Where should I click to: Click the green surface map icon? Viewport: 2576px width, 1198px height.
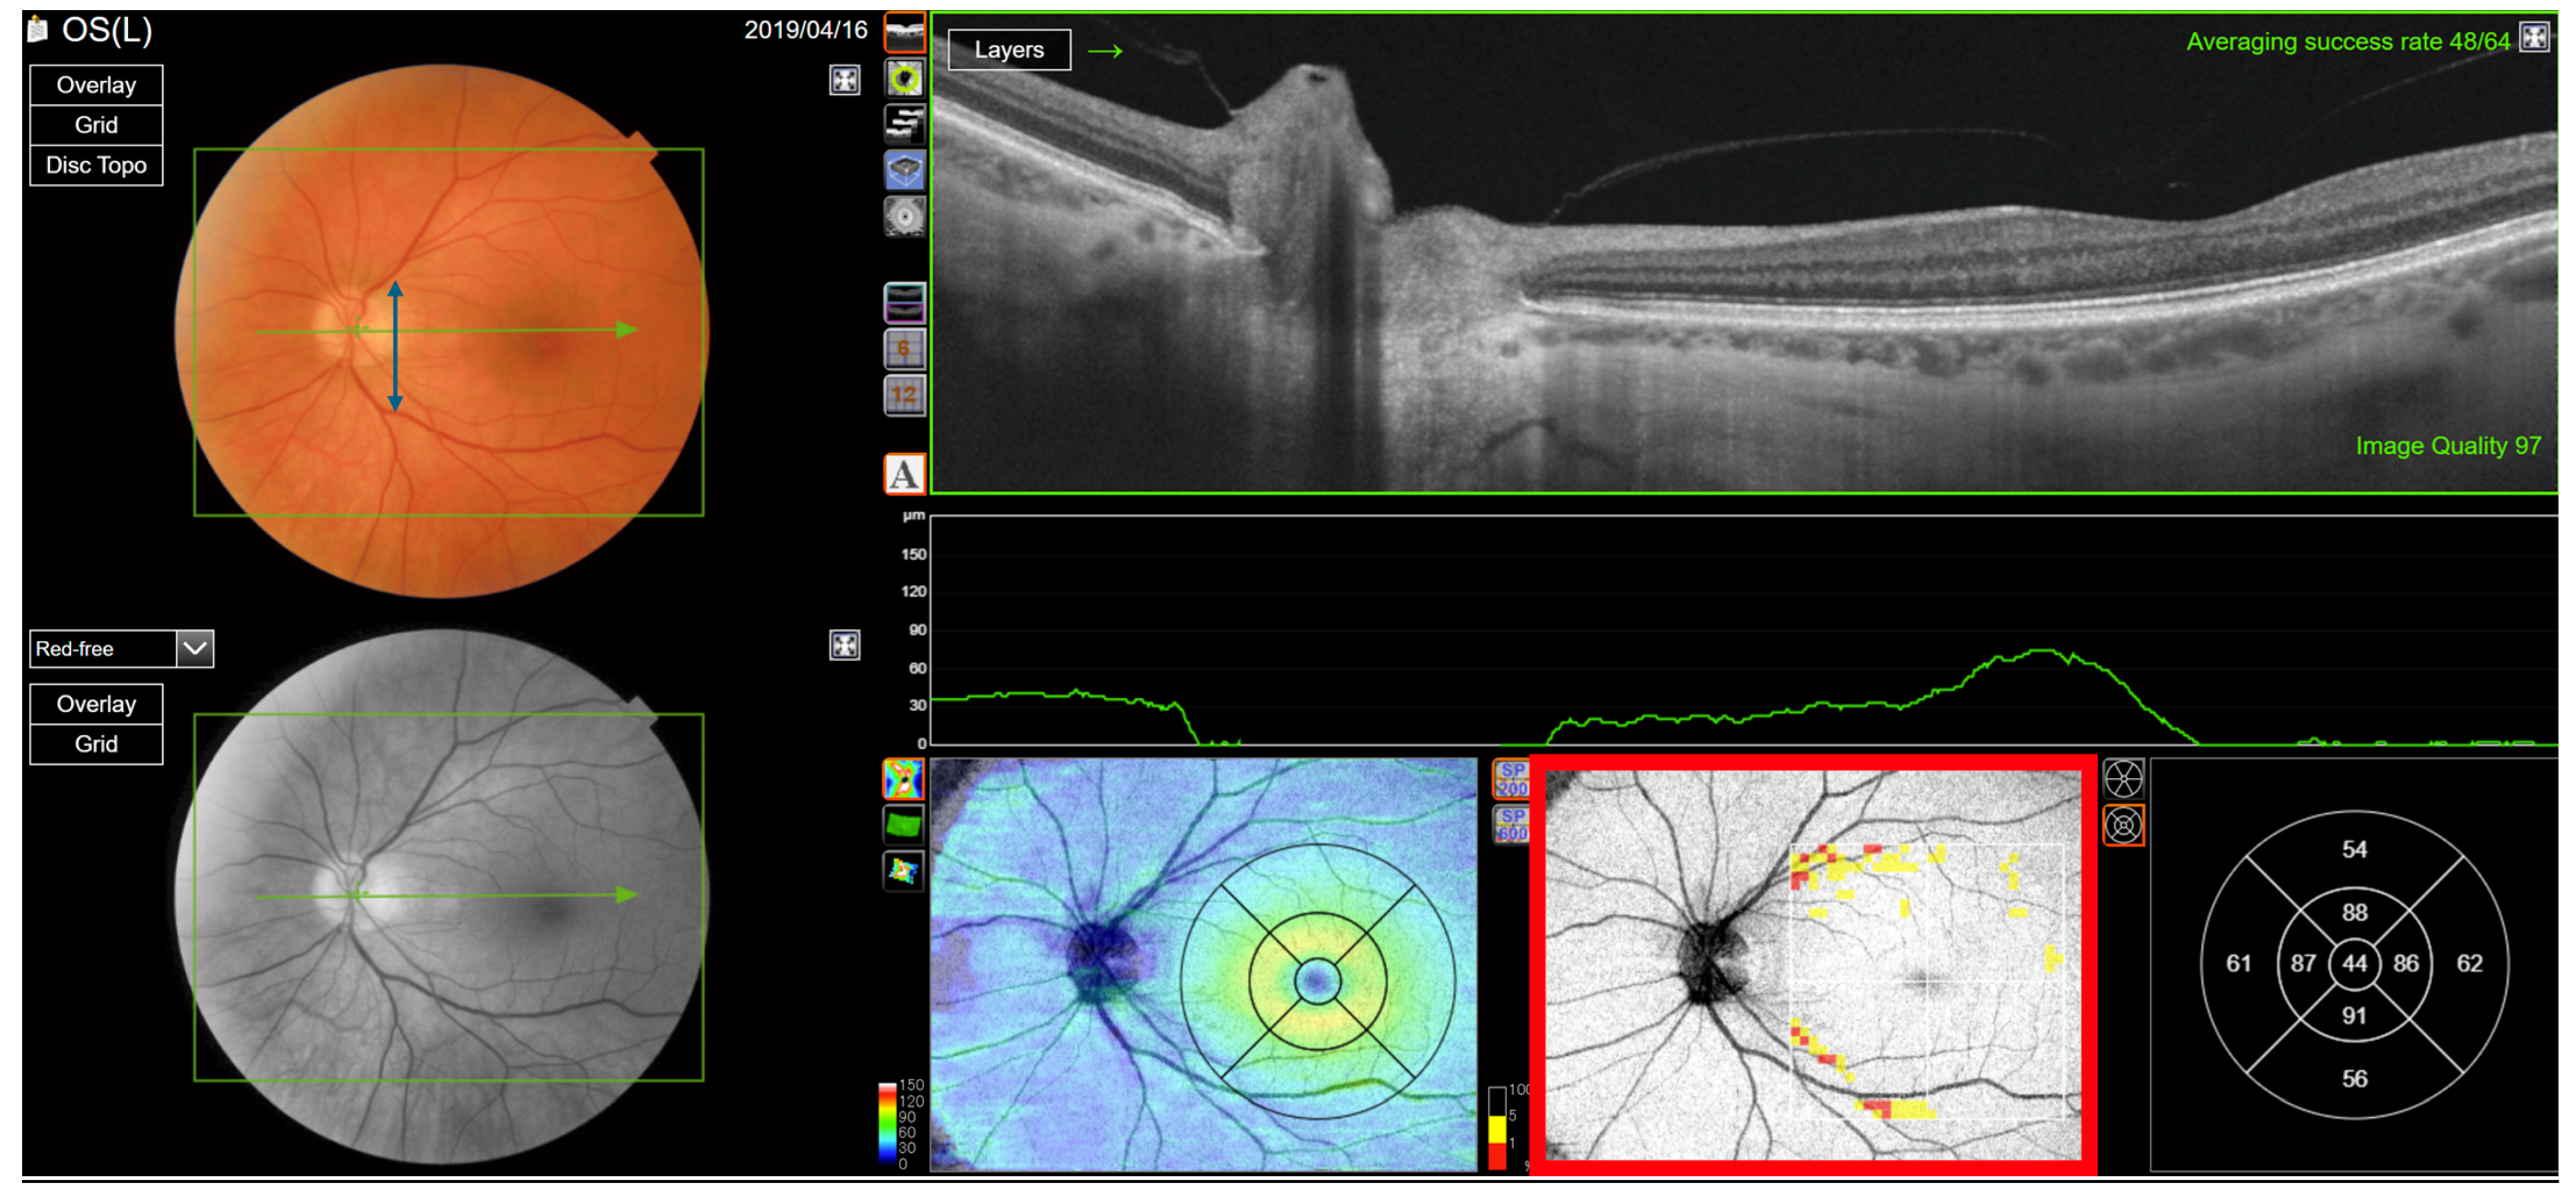(x=903, y=826)
